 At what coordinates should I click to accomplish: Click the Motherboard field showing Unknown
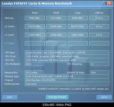tap(67, 84)
